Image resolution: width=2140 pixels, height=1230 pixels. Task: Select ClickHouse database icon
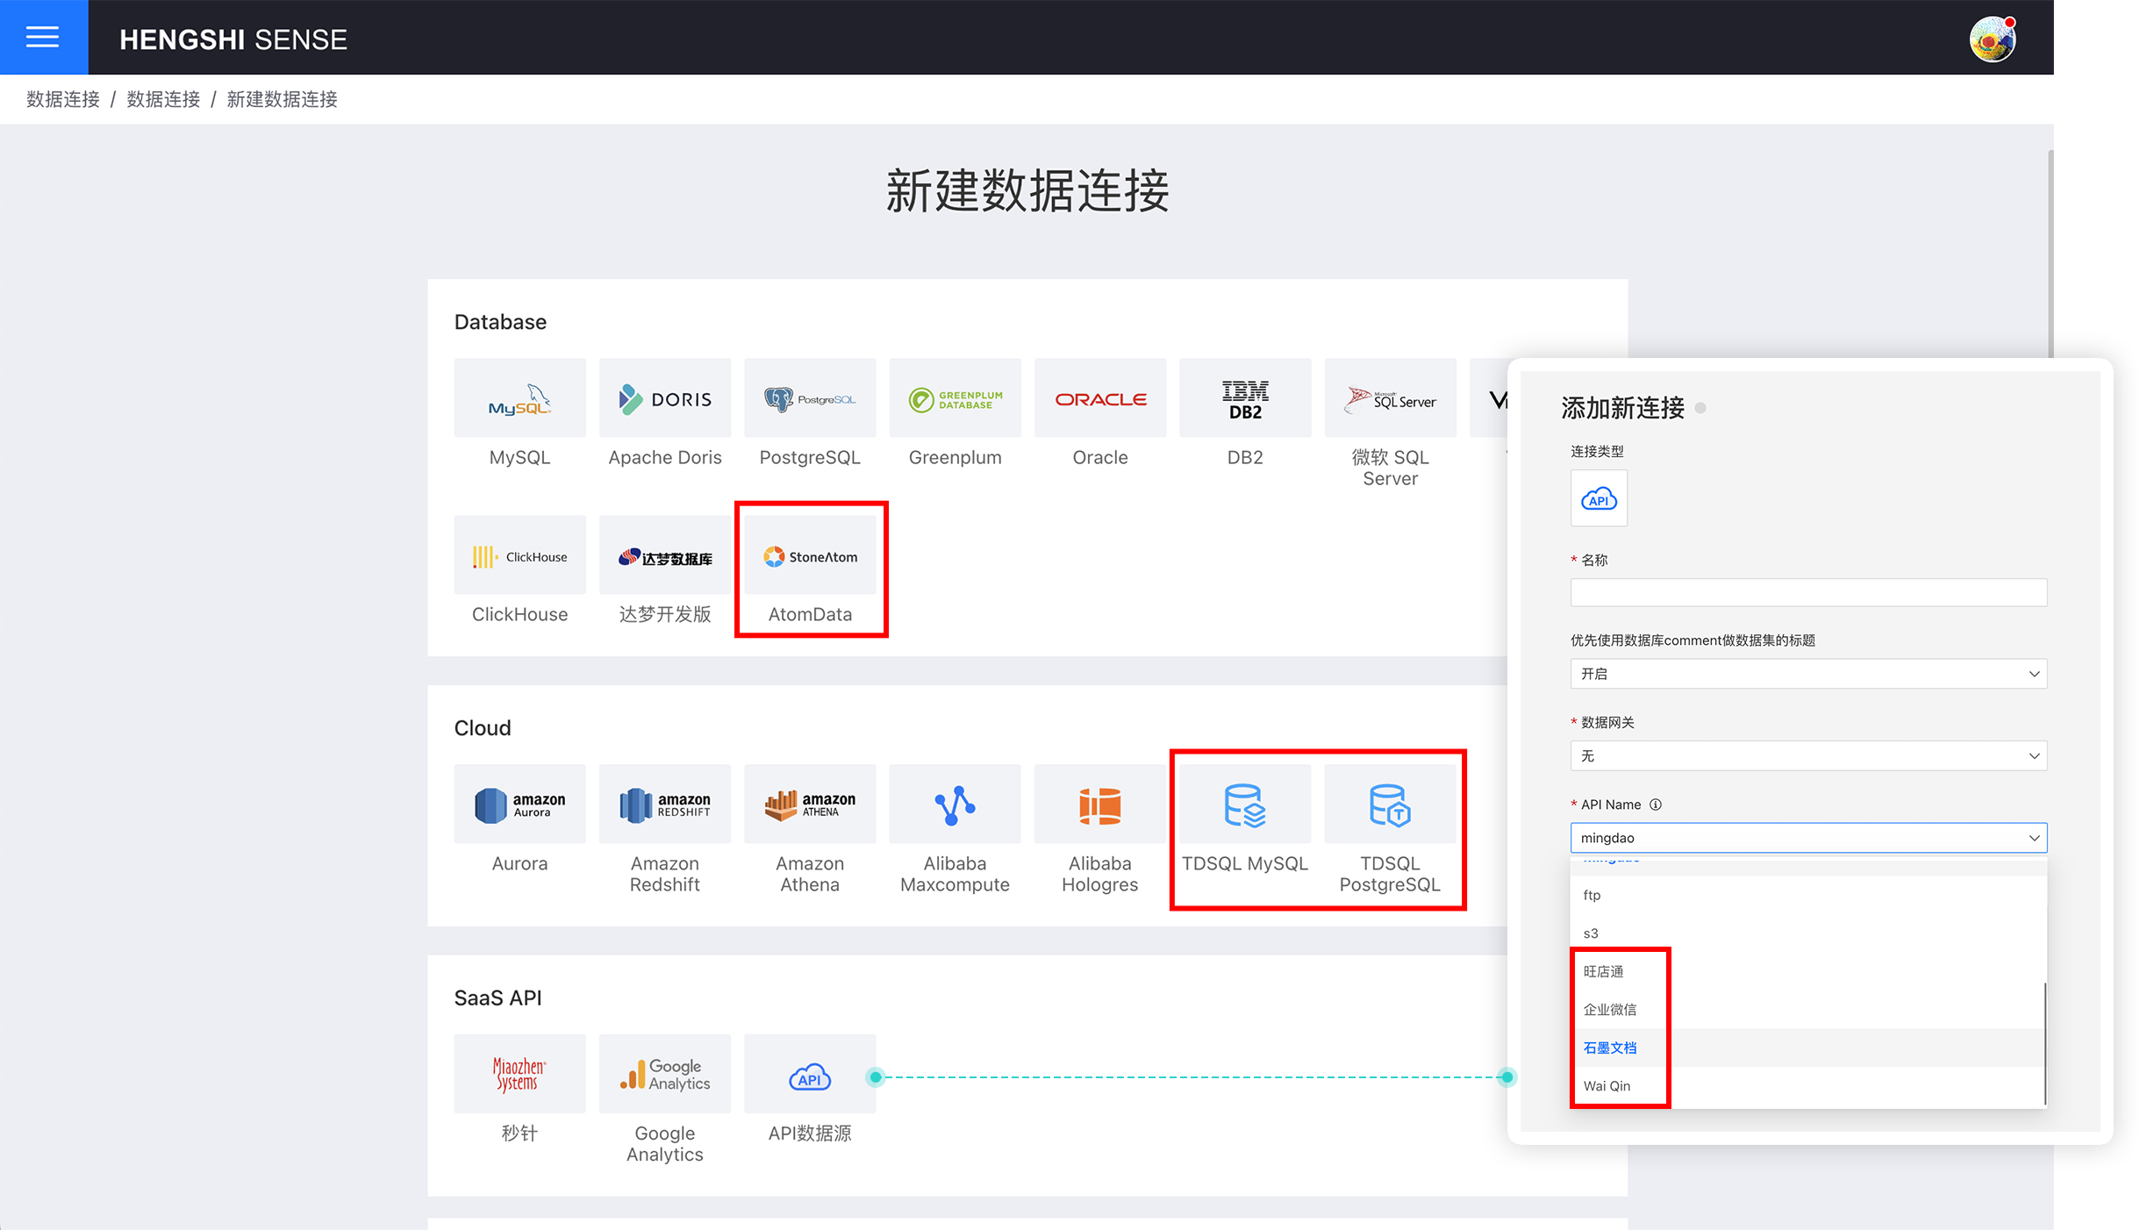520,557
